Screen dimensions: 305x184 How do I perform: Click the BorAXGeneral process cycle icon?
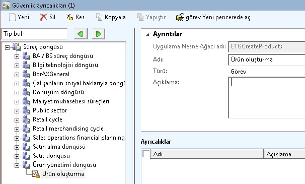(x=26, y=74)
